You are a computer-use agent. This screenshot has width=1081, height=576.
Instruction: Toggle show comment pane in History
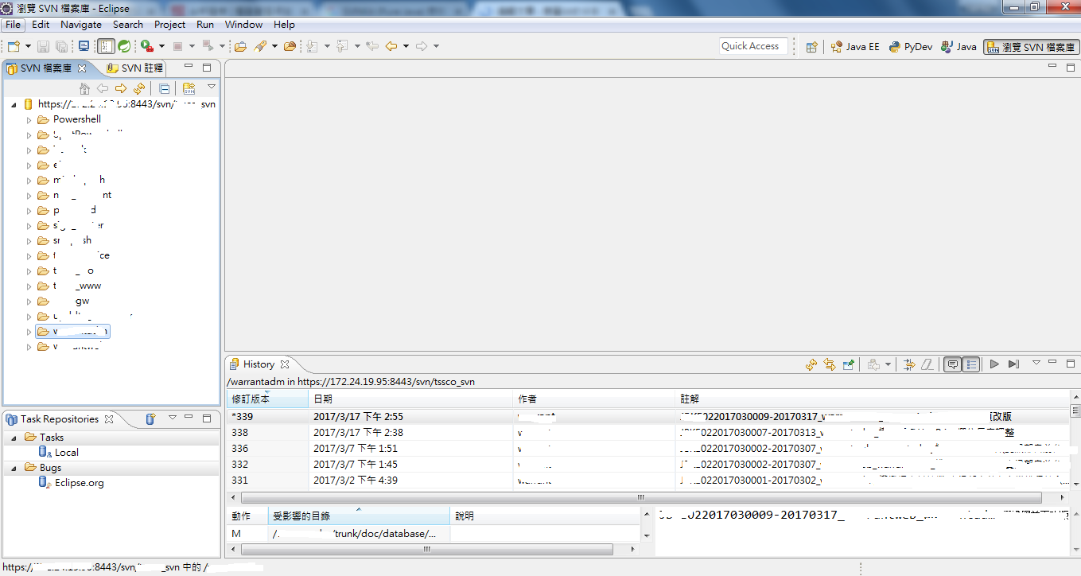[x=951, y=364]
